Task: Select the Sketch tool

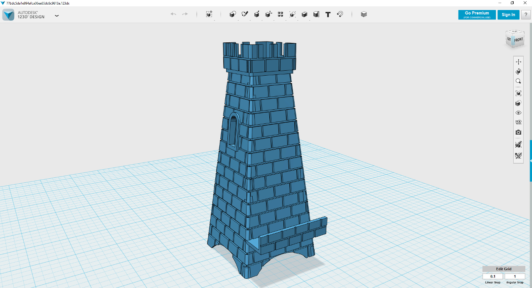Action: (x=245, y=14)
